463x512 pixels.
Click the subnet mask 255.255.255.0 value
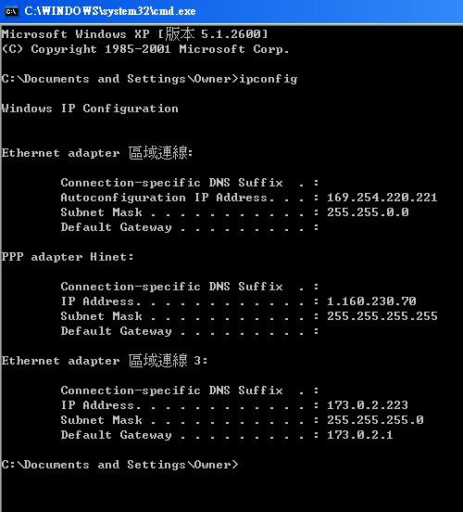click(375, 420)
